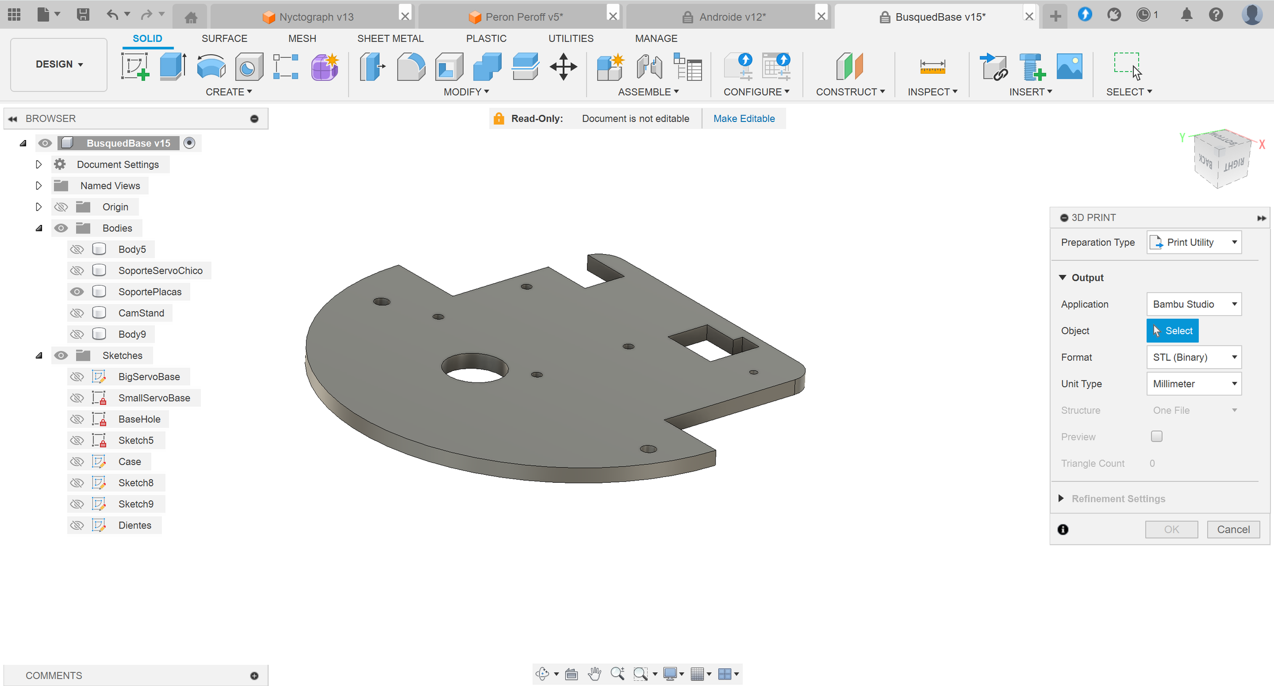1274x686 pixels.
Task: Open the Format dropdown showing STL (Binary)
Action: click(1194, 357)
